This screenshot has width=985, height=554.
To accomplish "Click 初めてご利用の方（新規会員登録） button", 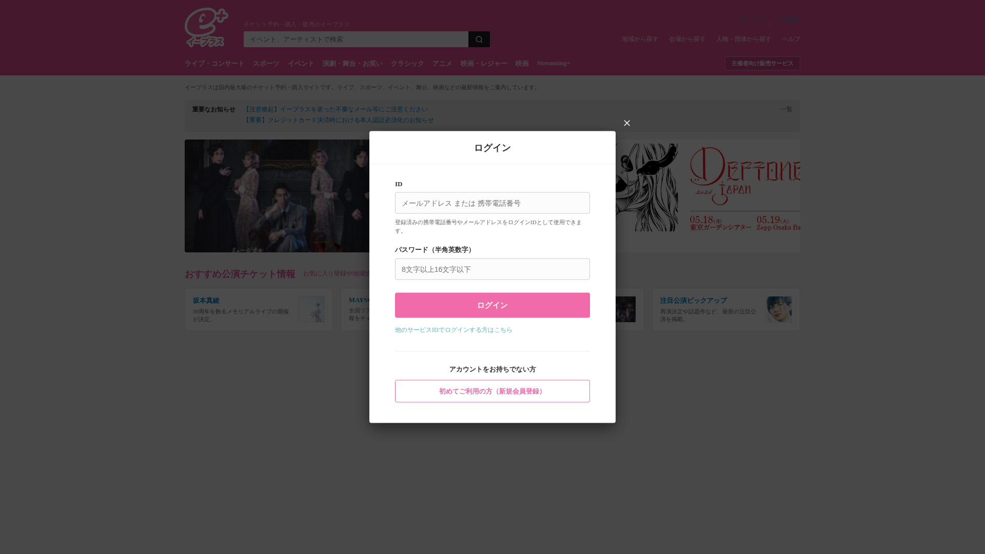I will tap(492, 391).
